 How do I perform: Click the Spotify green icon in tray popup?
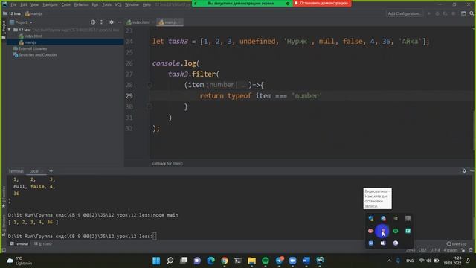click(x=396, y=231)
